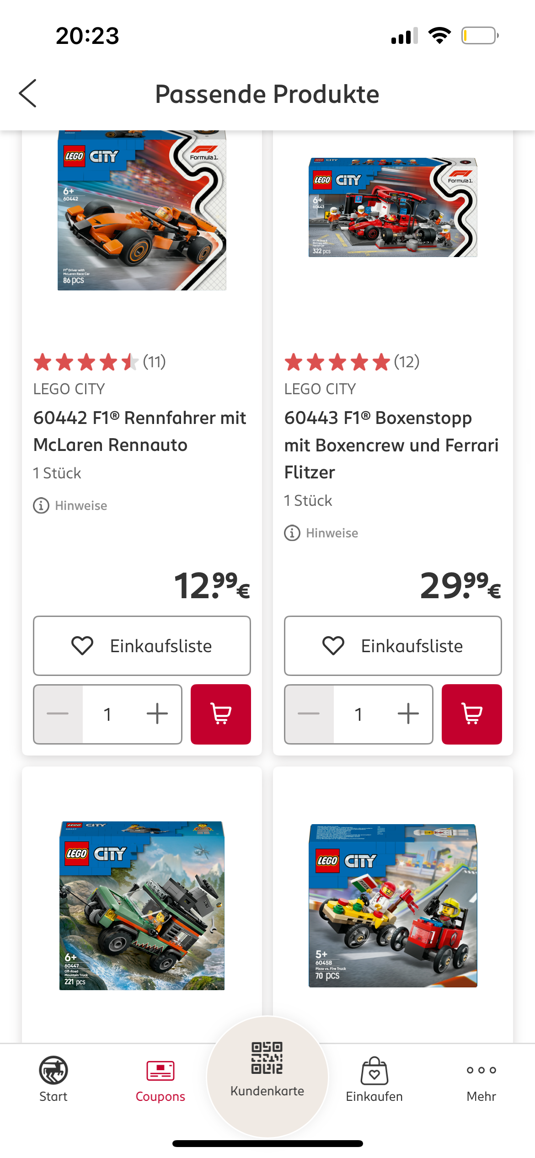
Task: Open the Mehr menu
Action: (x=481, y=1078)
